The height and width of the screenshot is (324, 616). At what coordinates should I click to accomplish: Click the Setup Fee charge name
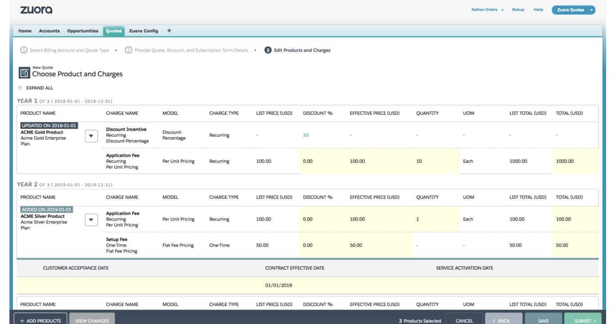click(117, 240)
